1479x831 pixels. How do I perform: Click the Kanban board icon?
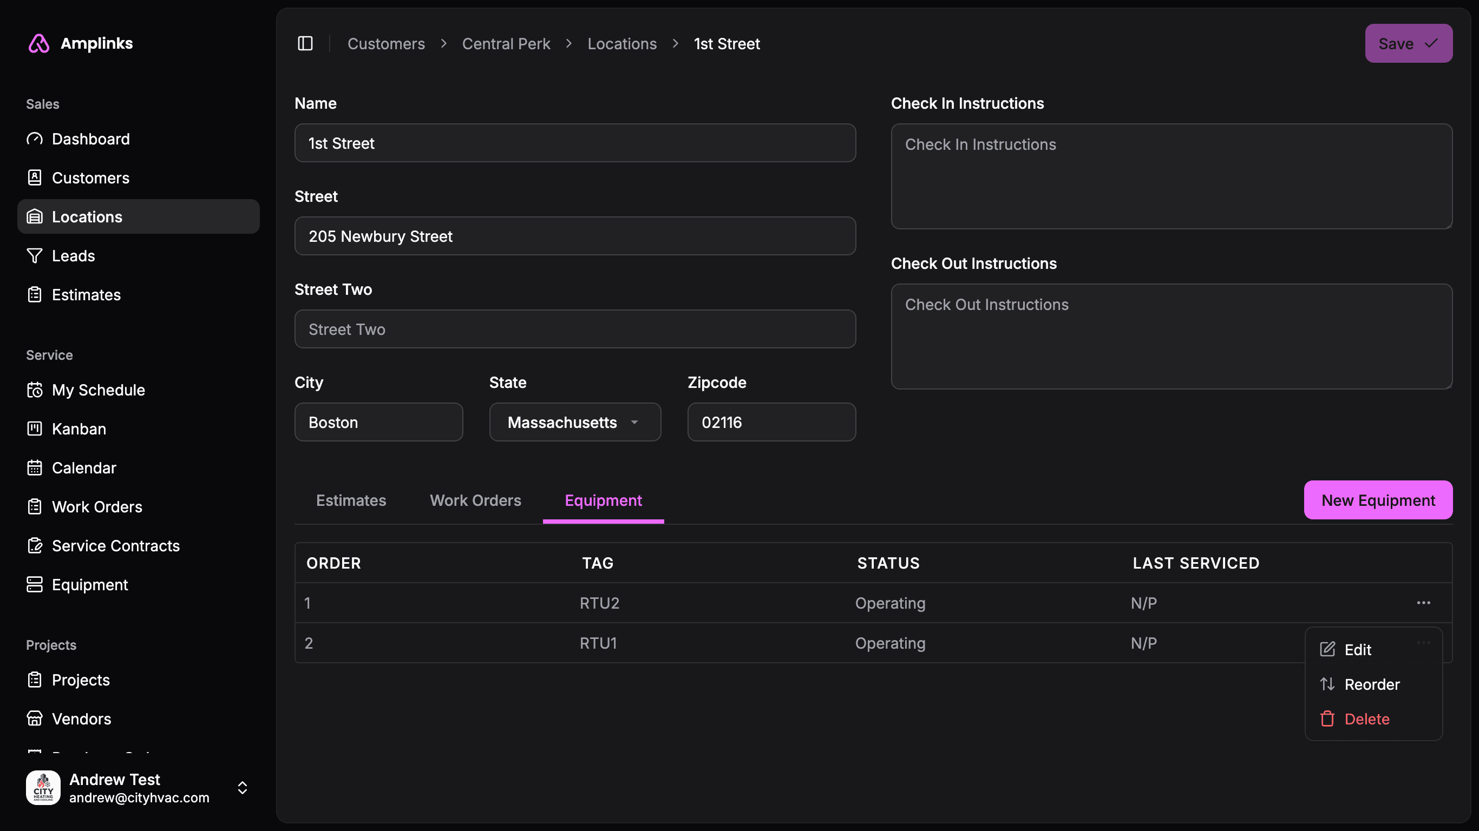(35, 428)
